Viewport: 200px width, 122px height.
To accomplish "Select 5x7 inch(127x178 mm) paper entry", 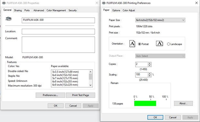I will 65,78.
